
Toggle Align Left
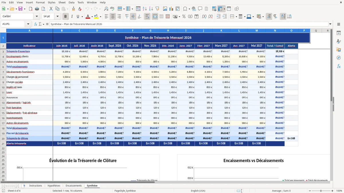click(x=107, y=17)
